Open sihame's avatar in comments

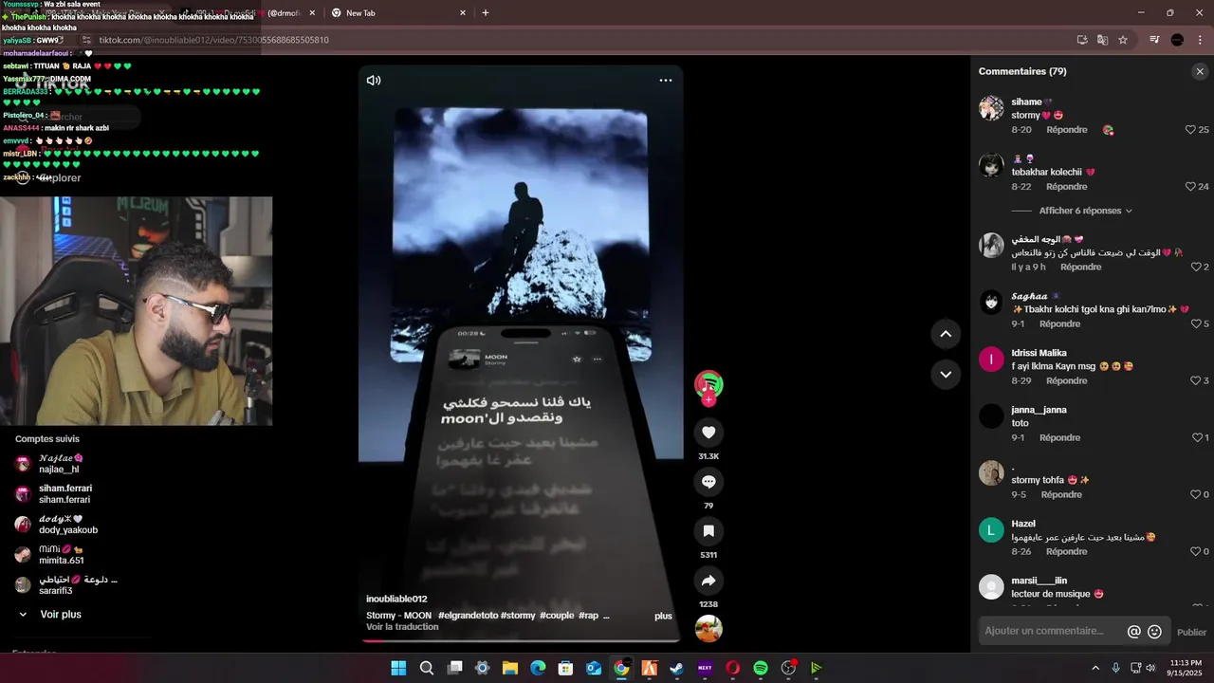click(991, 108)
